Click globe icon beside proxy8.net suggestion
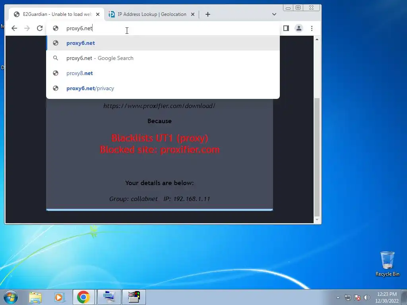The width and height of the screenshot is (407, 305). click(56, 73)
